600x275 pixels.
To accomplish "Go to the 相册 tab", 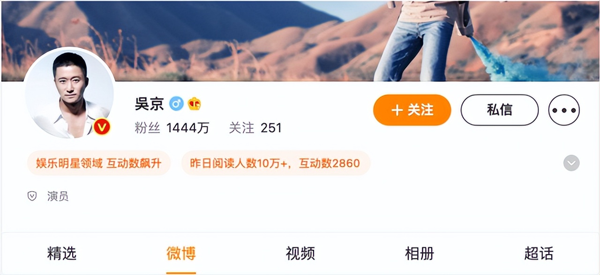I will click(x=420, y=253).
